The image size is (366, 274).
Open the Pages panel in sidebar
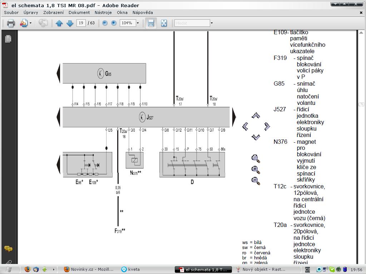[x=8, y=39]
